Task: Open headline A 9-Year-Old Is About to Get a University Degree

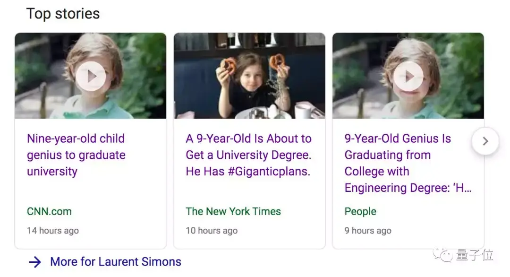Action: (248, 155)
